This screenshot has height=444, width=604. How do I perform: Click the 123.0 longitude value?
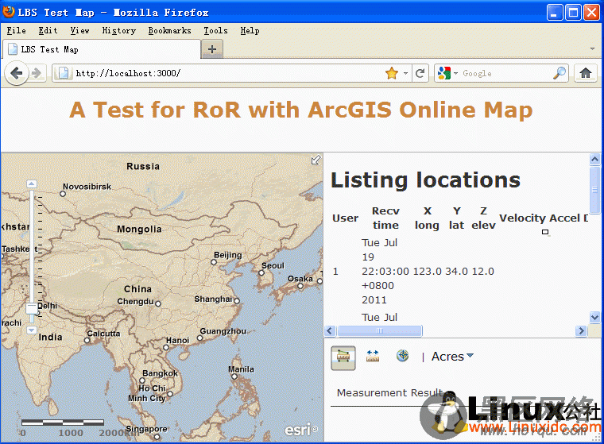[x=428, y=272]
